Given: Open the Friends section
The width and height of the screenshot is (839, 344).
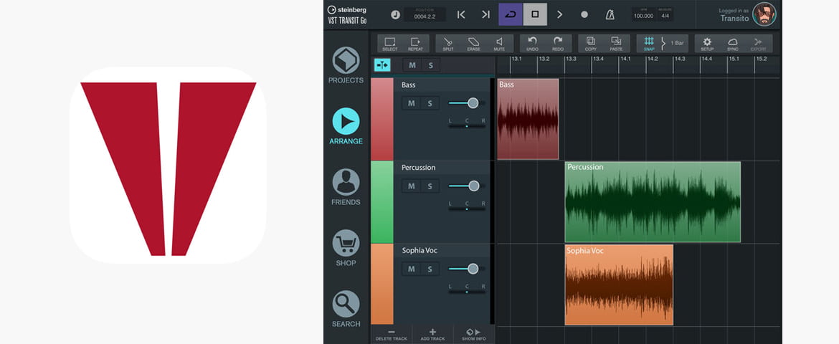Looking at the screenshot, I should pos(346,187).
